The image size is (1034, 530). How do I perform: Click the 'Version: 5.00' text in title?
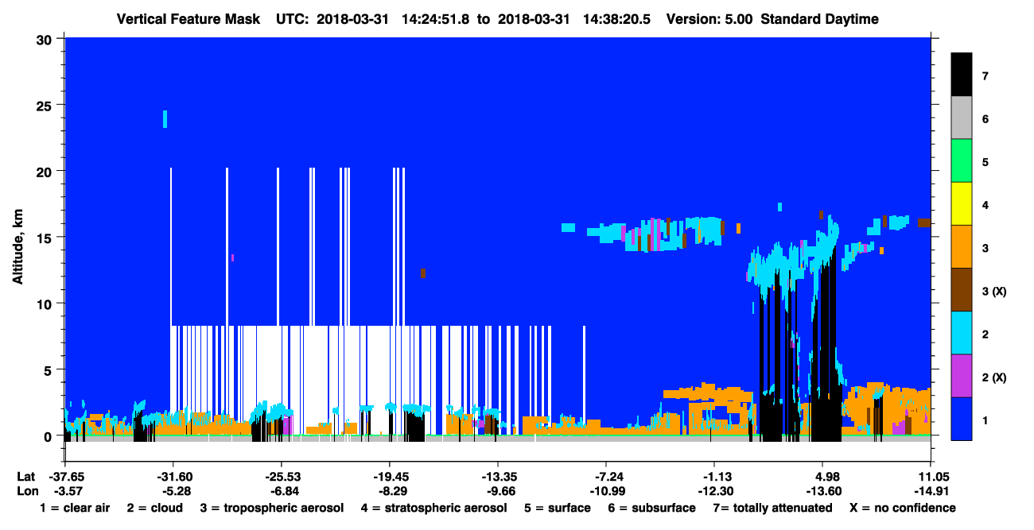709,19
